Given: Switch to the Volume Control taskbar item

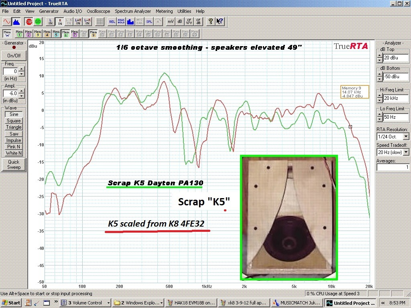Looking at the screenshot, I should click(85, 303).
